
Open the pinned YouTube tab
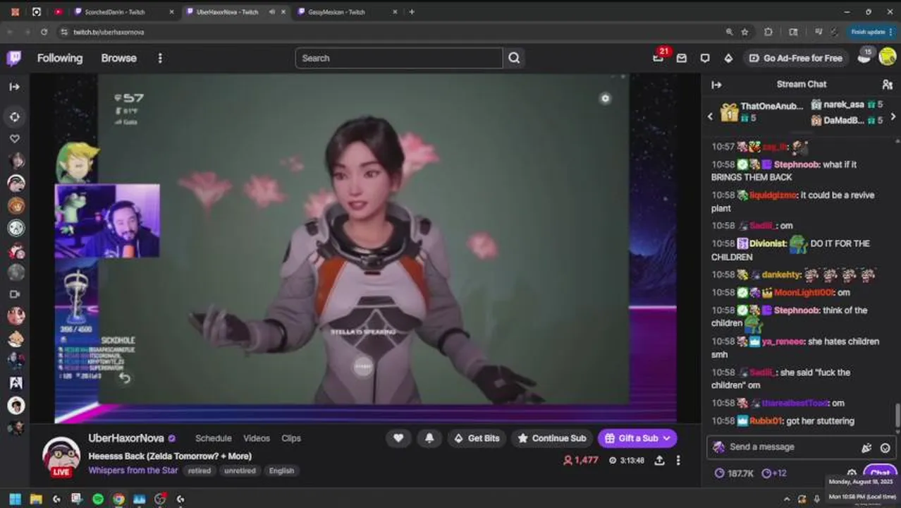point(58,12)
